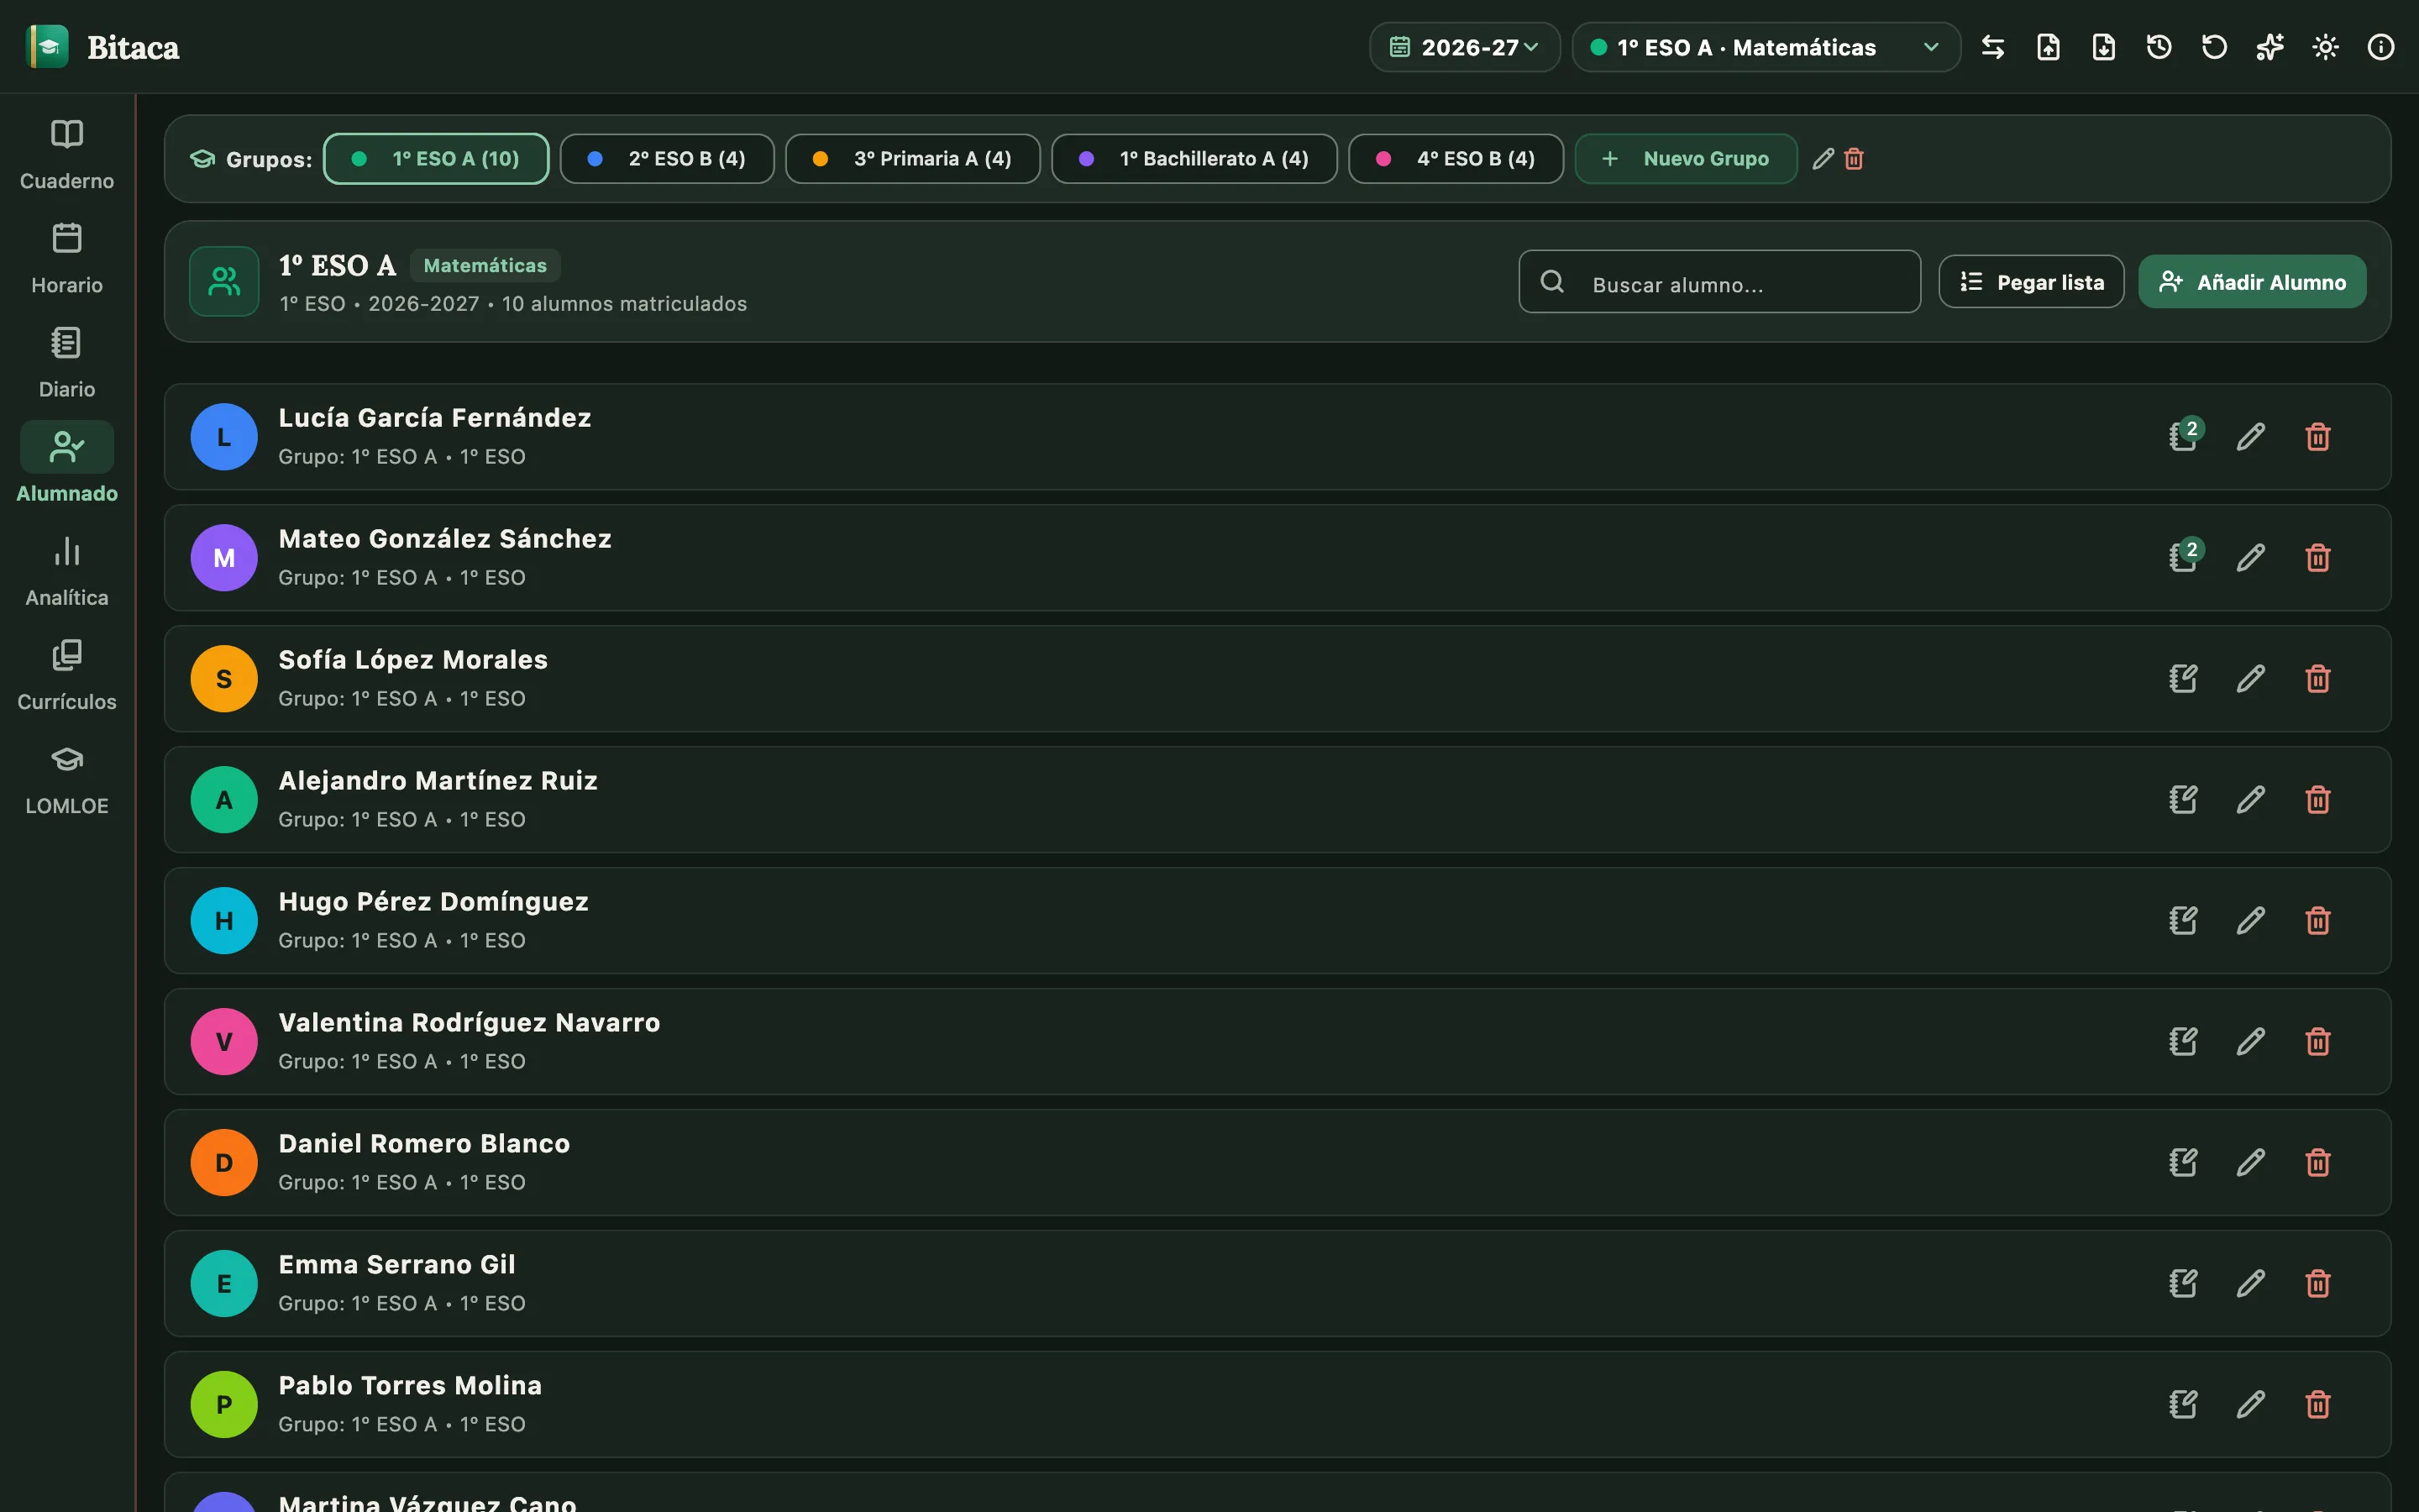Click the swap arrows icon in top bar
2419x1512 pixels.
tap(1992, 47)
